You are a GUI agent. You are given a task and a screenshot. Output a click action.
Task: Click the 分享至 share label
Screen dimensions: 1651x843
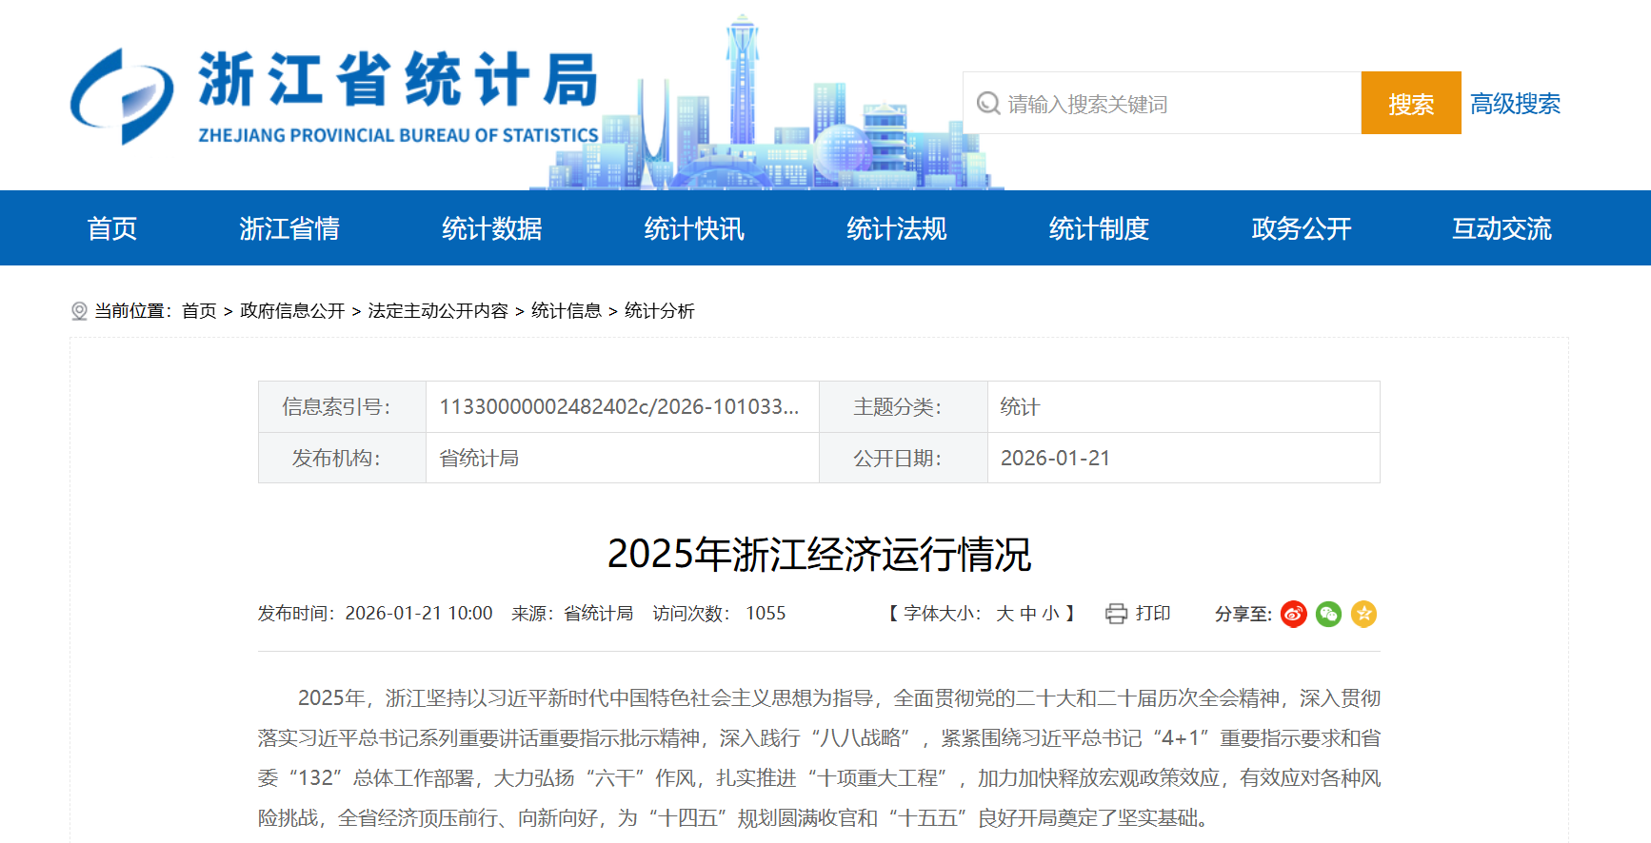(1243, 615)
